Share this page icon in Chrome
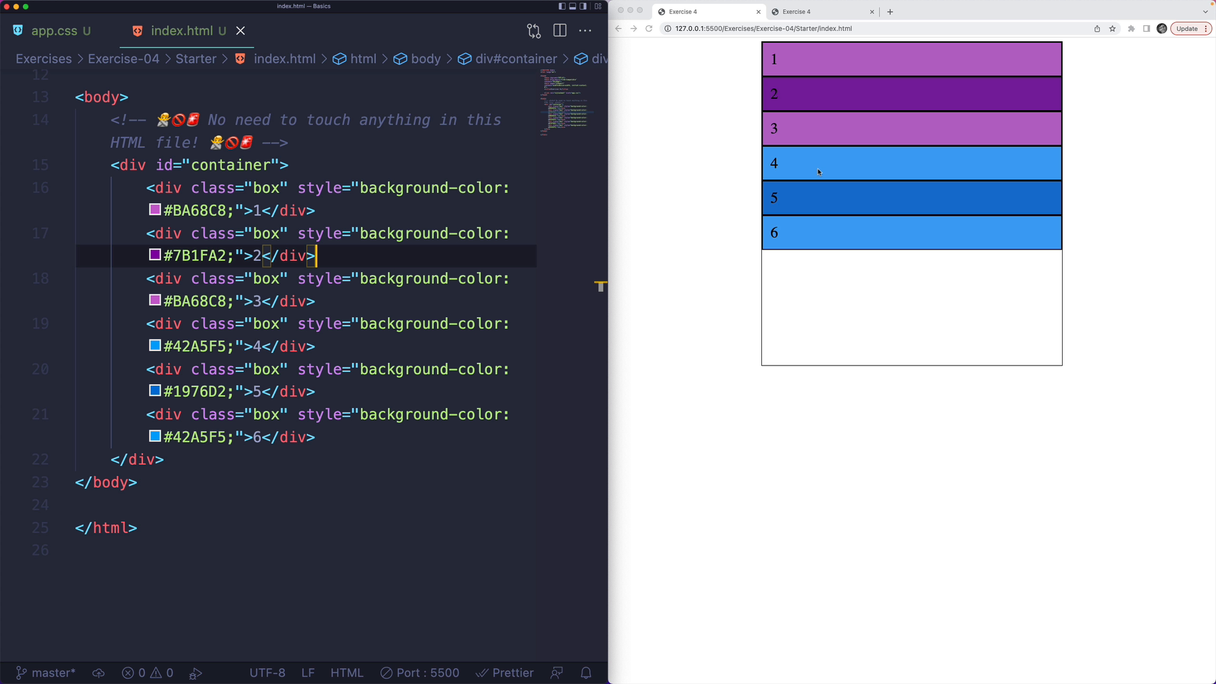This screenshot has width=1216, height=684. (x=1097, y=28)
